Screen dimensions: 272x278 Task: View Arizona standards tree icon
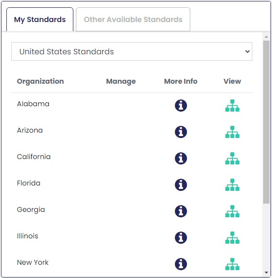(x=232, y=132)
